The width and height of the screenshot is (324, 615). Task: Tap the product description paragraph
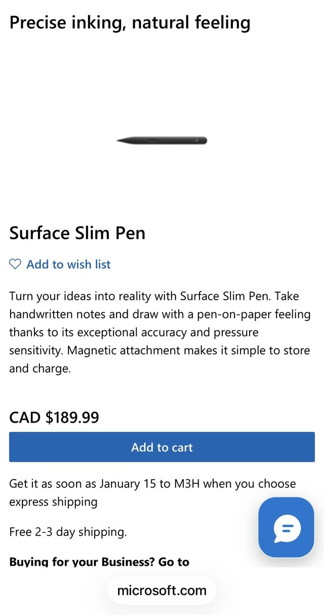click(159, 332)
